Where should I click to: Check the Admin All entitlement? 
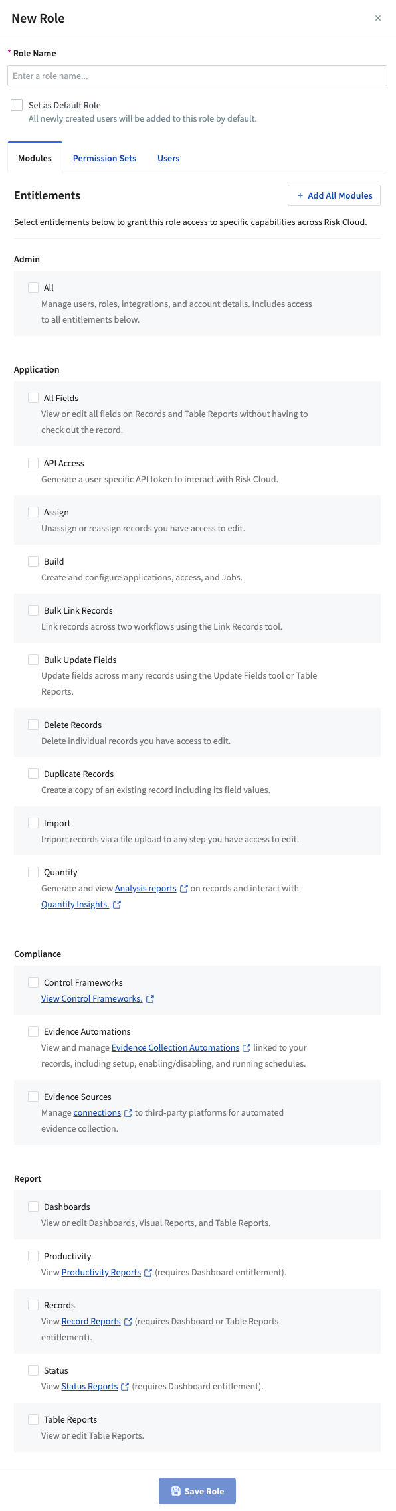(33, 288)
